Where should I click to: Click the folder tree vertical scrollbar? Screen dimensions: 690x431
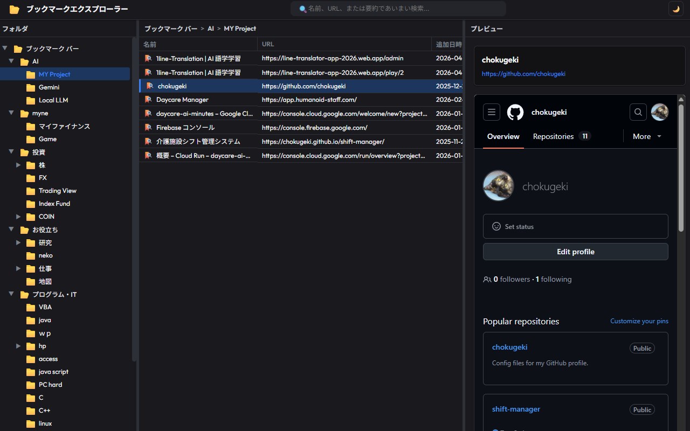pos(134,199)
